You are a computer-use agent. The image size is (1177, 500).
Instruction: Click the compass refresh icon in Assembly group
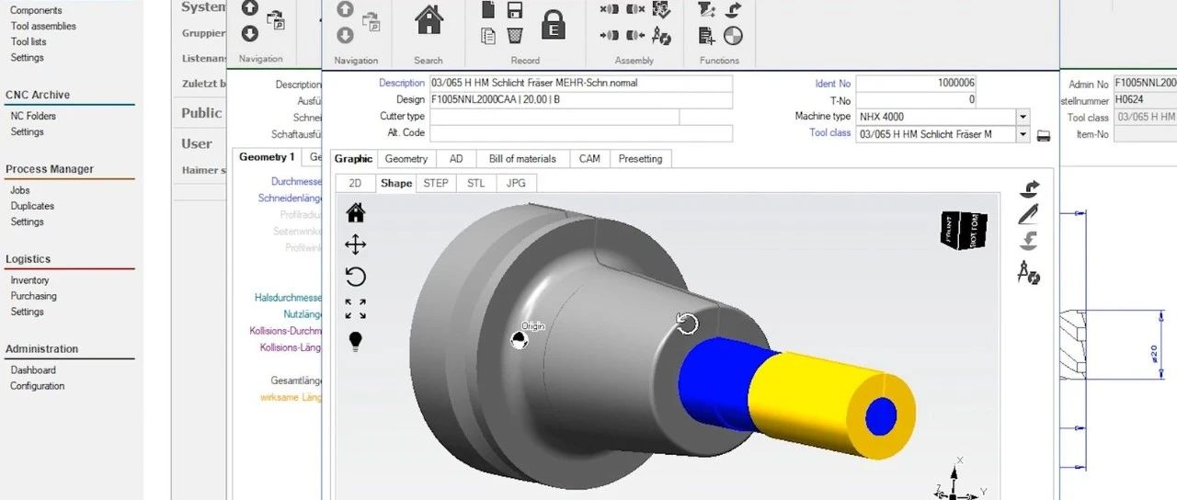click(x=661, y=36)
